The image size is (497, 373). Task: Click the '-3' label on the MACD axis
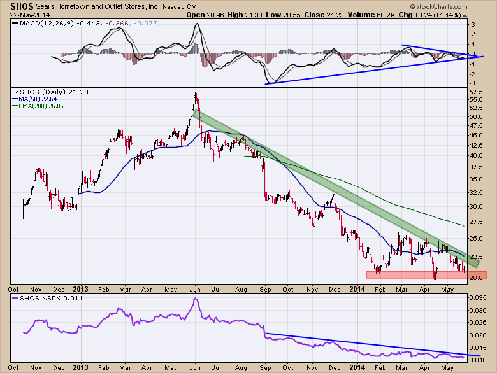tap(472, 83)
